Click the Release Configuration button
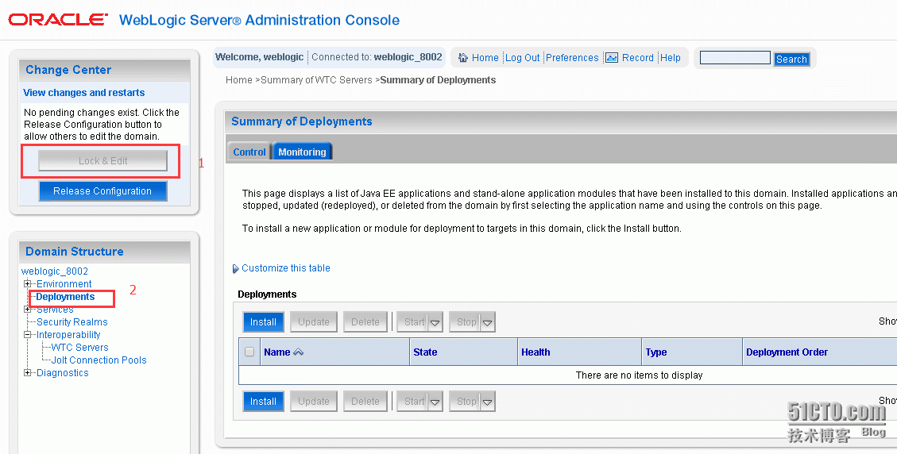 103,191
